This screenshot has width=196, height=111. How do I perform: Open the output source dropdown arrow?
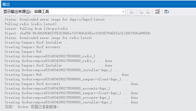point(123,12)
